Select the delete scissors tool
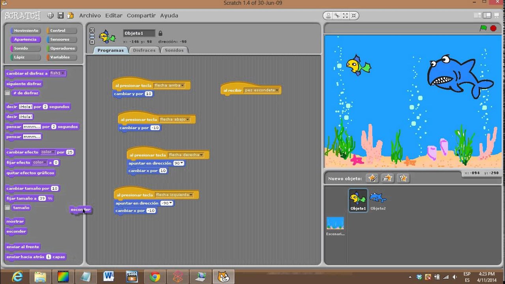Image resolution: width=505 pixels, height=284 pixels. tap(337, 16)
